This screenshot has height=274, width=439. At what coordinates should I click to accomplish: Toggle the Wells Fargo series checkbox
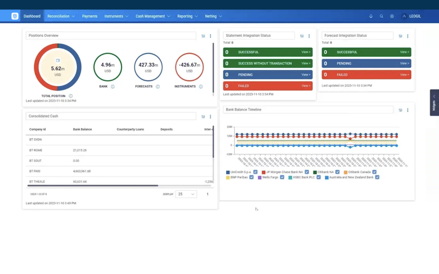[282, 177]
